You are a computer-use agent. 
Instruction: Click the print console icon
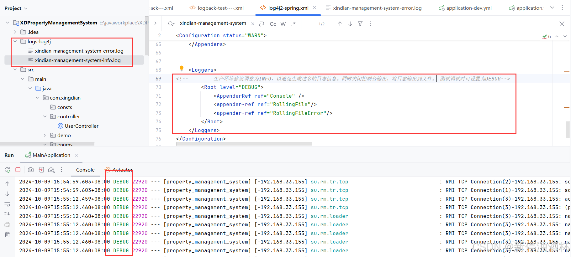[x=7, y=224]
